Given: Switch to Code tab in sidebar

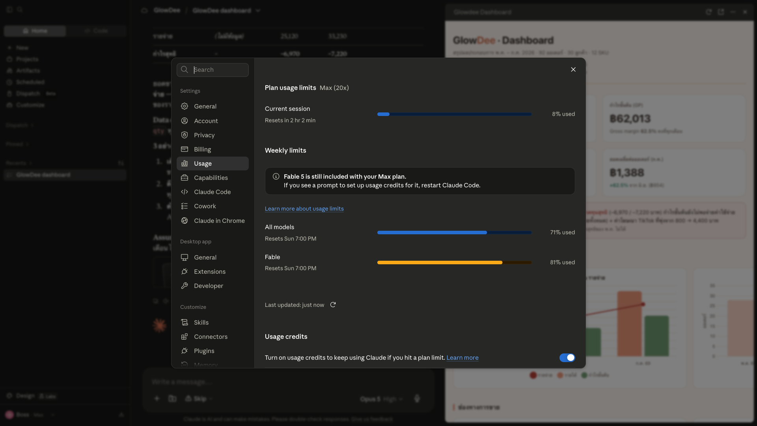Looking at the screenshot, I should coord(96,31).
